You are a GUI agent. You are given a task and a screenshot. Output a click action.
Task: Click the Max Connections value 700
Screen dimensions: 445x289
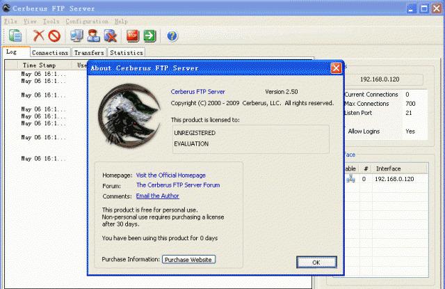click(x=410, y=104)
